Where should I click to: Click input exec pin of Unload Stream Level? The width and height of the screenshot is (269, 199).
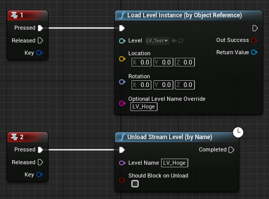(x=122, y=150)
